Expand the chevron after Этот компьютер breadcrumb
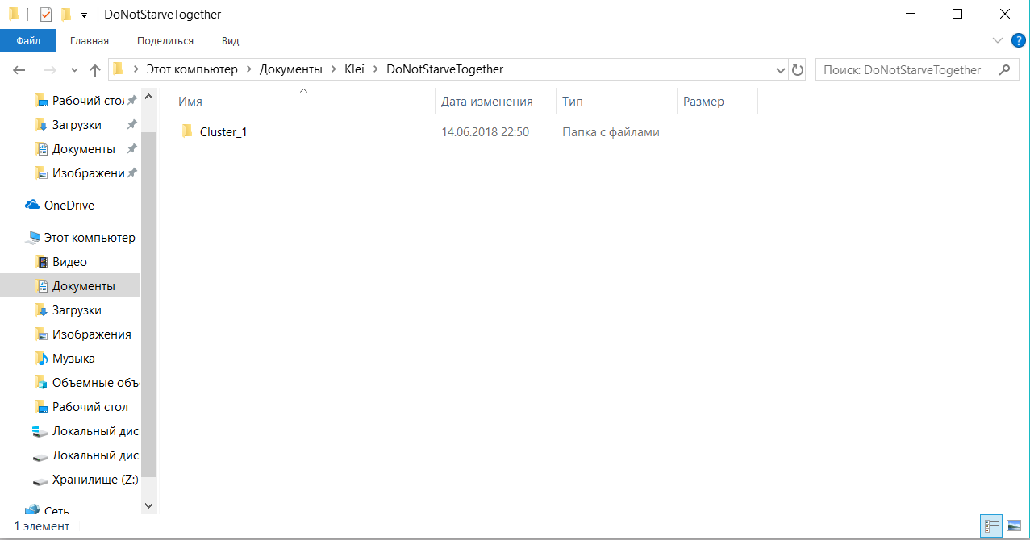 249,69
